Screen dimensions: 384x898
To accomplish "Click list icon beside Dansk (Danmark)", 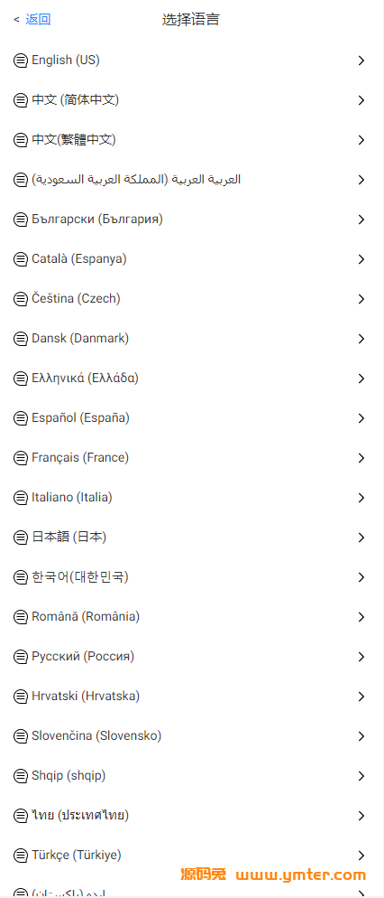I will (x=21, y=339).
